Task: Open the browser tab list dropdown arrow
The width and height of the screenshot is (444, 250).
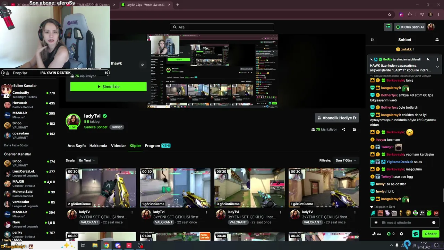Action: 5,5
